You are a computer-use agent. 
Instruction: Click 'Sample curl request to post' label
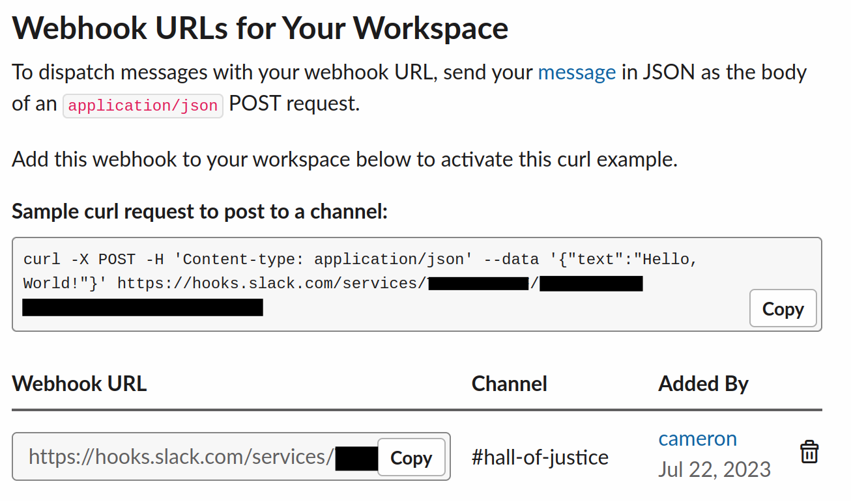point(200,211)
